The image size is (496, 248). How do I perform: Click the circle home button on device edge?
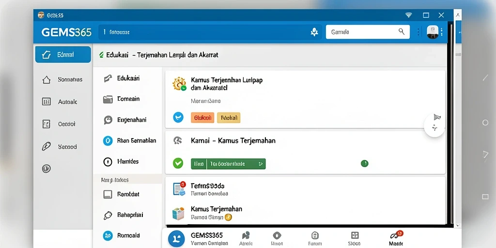pyautogui.click(x=485, y=123)
